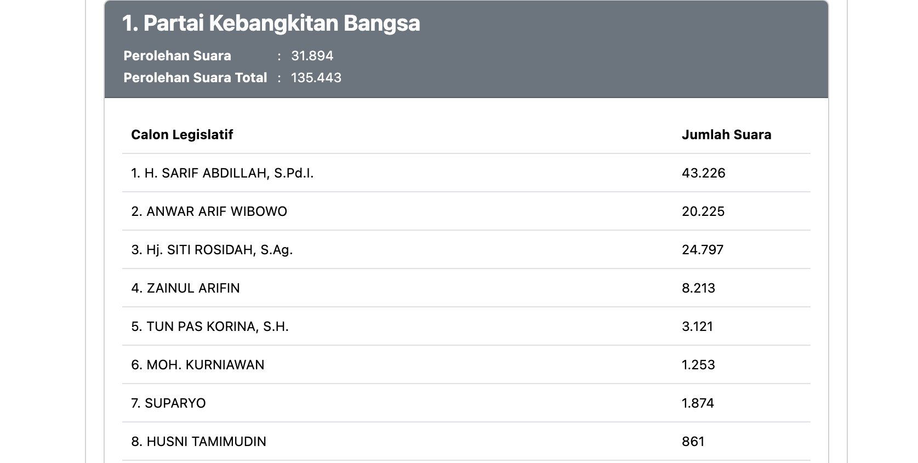Select row SUPARYO

point(466,403)
